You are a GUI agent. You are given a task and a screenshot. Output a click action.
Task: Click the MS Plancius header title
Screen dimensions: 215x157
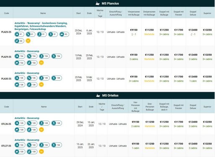pos(110,3)
